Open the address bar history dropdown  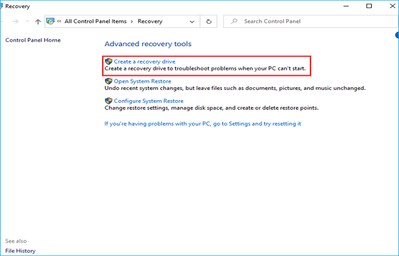[x=192, y=22]
